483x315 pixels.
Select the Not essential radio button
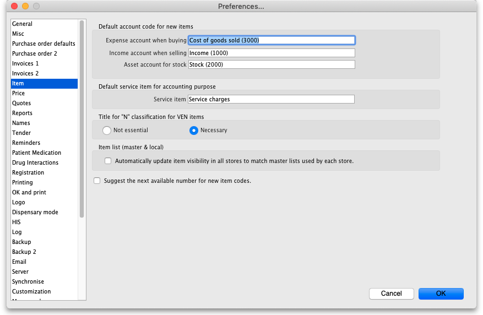(x=107, y=131)
